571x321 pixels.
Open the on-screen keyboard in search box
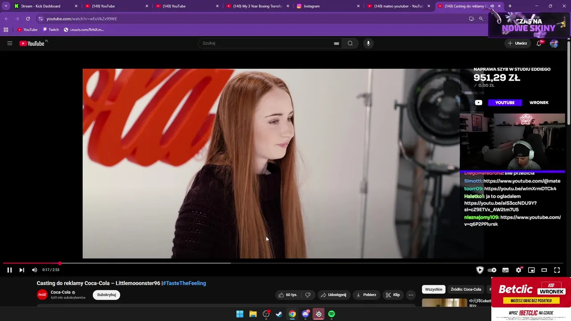point(336,43)
